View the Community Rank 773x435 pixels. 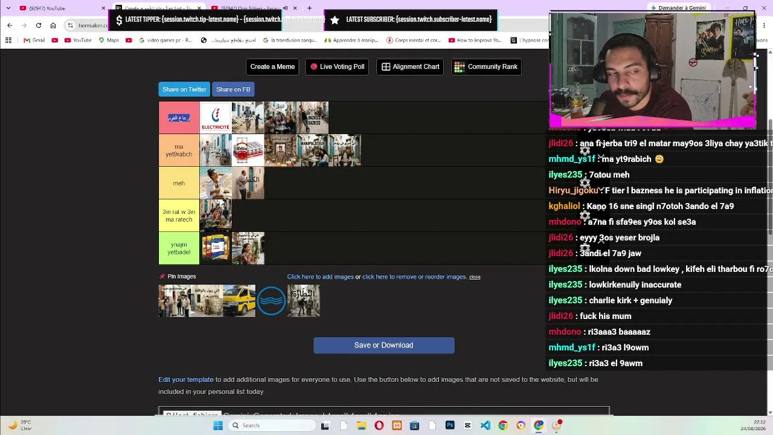pyautogui.click(x=486, y=66)
